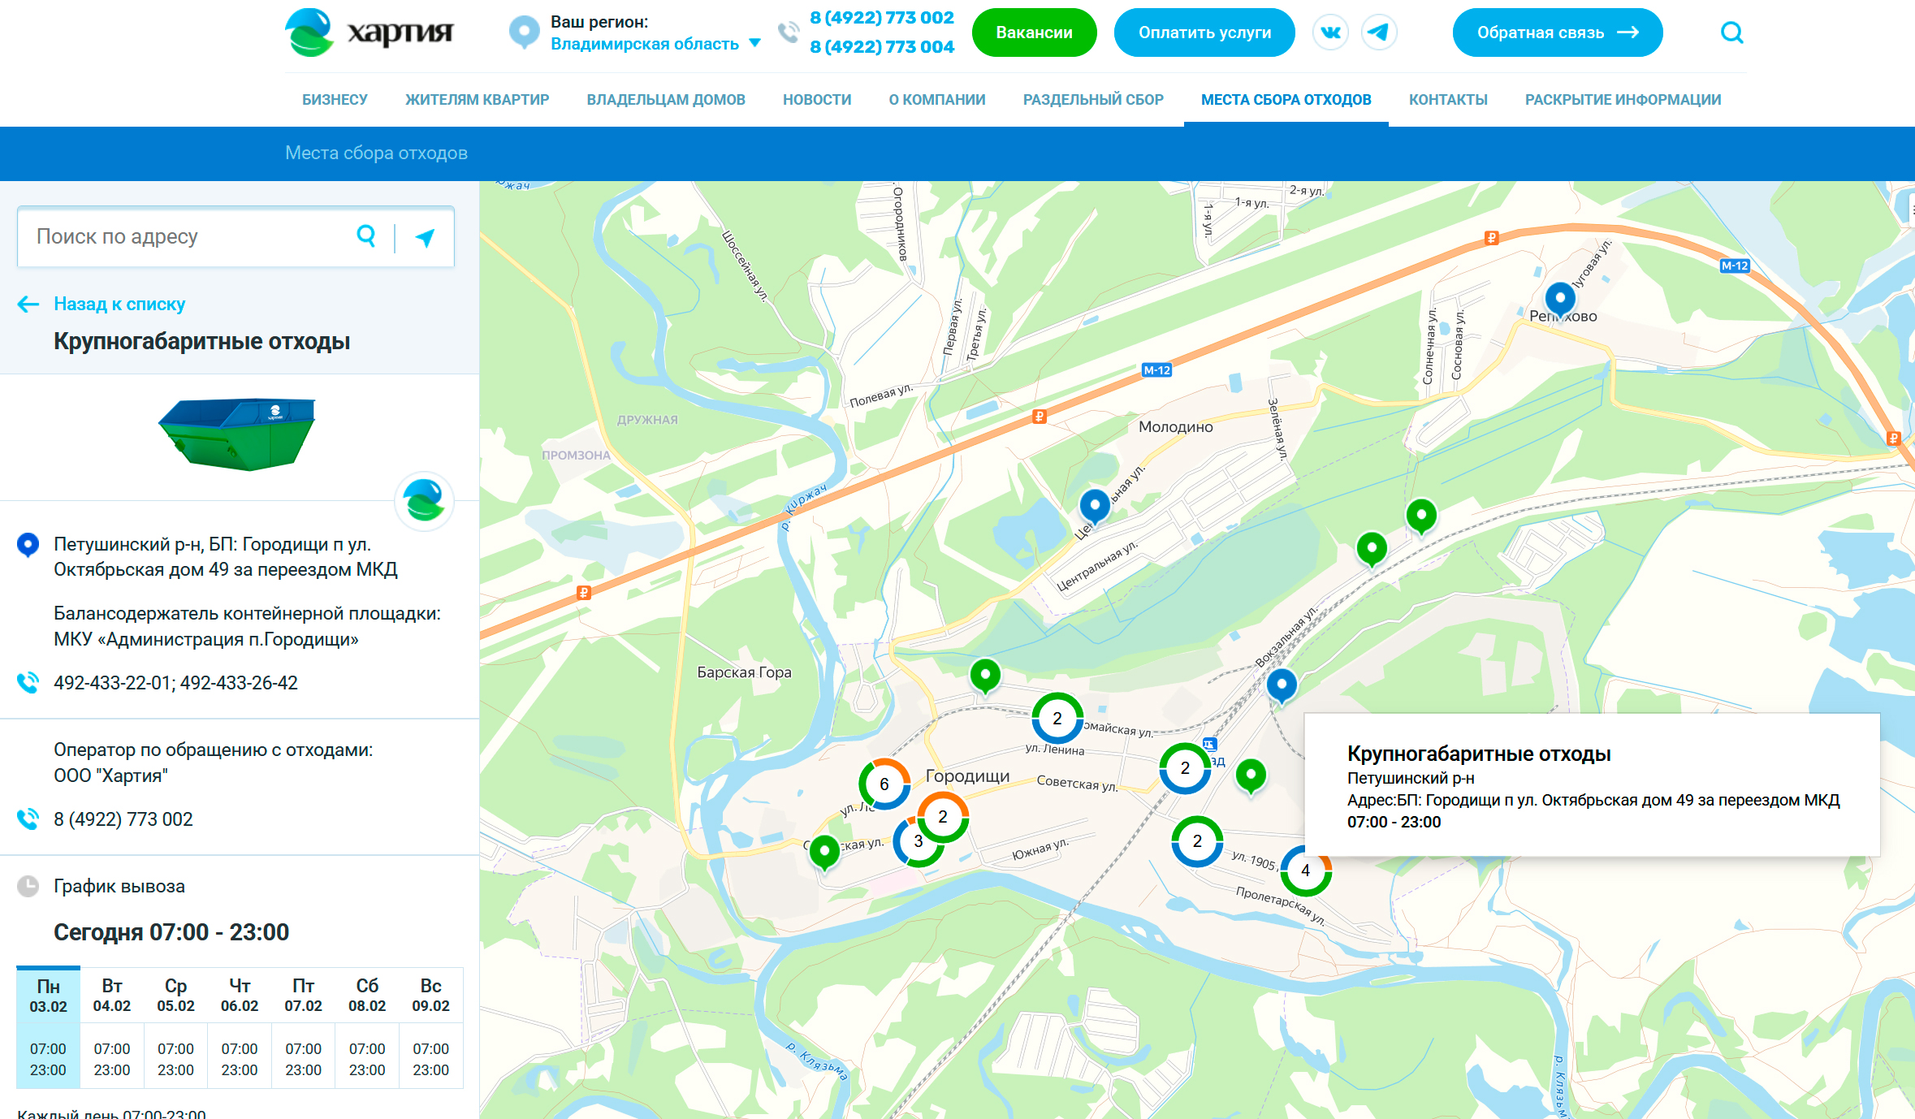Image resolution: width=1915 pixels, height=1119 pixels.
Task: Click the Оплатить услуги button
Action: (x=1204, y=32)
